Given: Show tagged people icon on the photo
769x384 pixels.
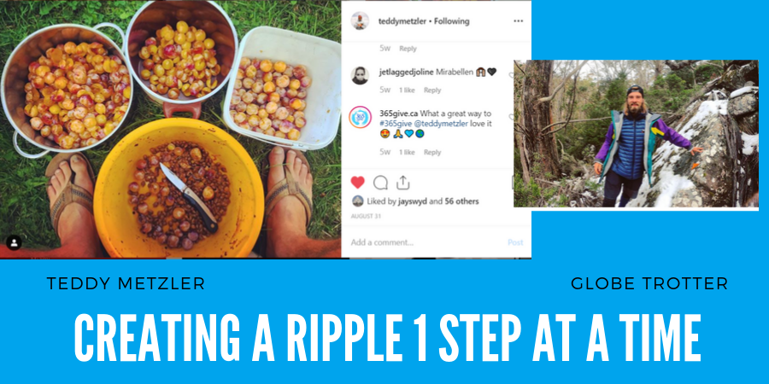Looking at the screenshot, I should click(x=14, y=242).
